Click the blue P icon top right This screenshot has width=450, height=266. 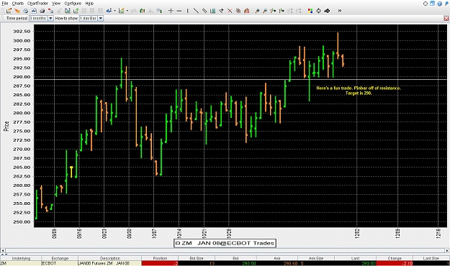coord(446,4)
